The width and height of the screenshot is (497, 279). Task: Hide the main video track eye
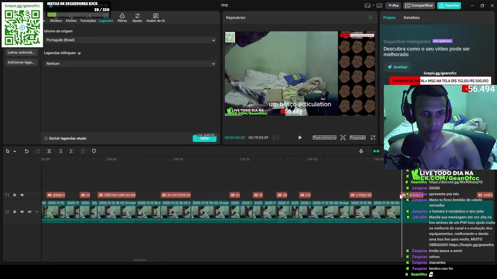[22, 212]
